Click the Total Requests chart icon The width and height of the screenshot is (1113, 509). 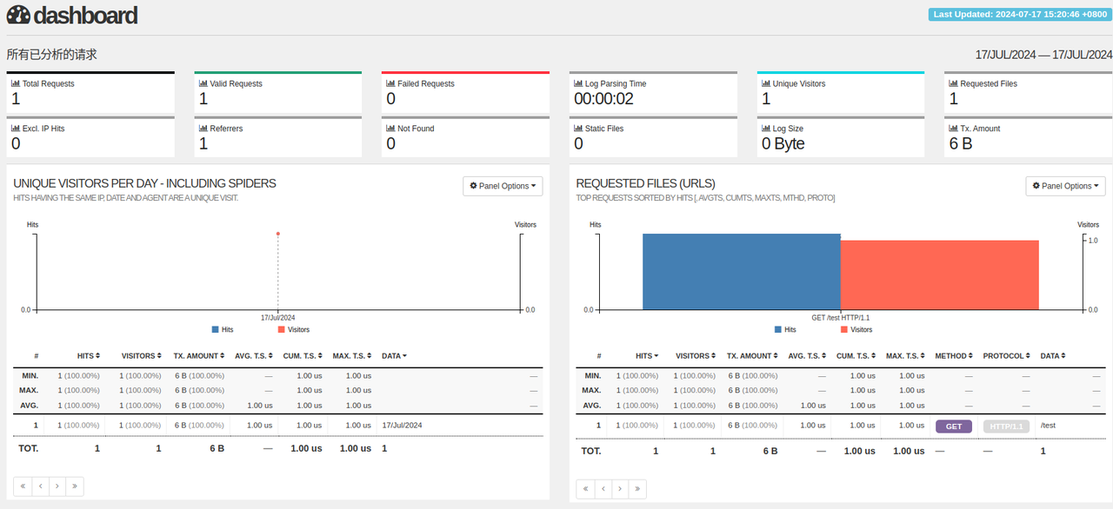(16, 84)
